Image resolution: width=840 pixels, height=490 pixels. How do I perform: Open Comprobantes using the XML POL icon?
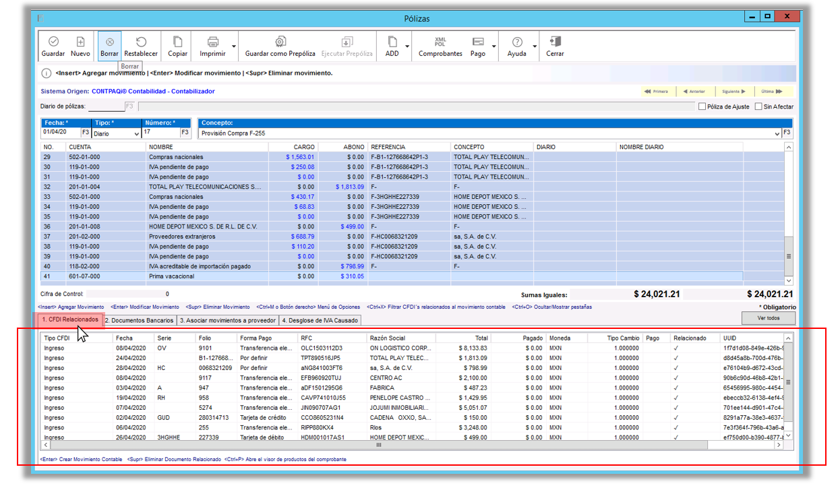coord(440,42)
